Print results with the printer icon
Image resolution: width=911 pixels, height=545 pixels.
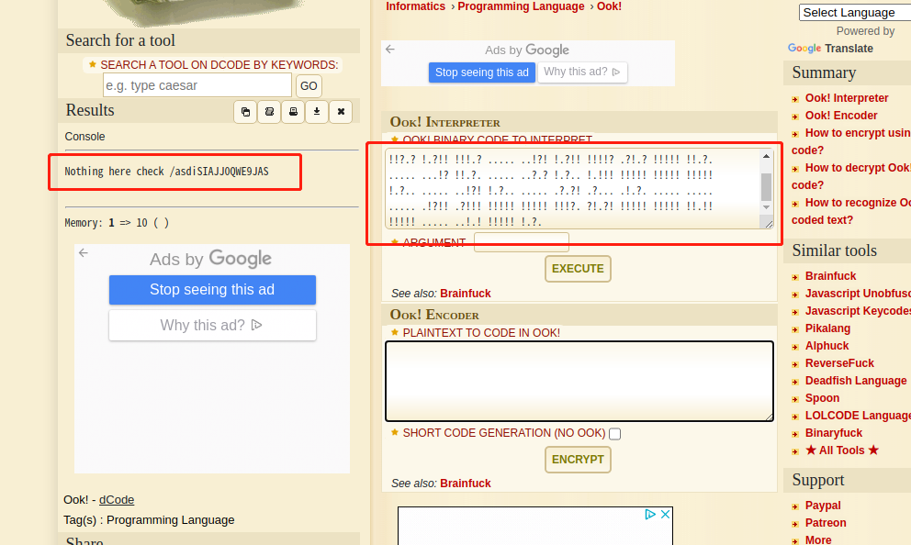293,111
